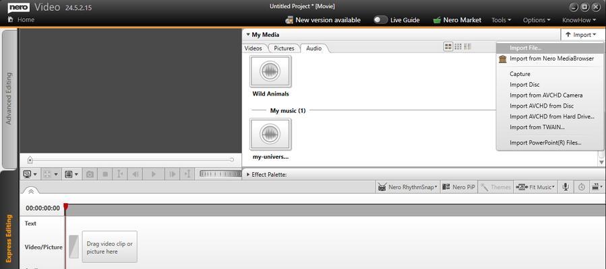The width and height of the screenshot is (606, 269).
Task: Open Nero Market
Action: point(457,20)
